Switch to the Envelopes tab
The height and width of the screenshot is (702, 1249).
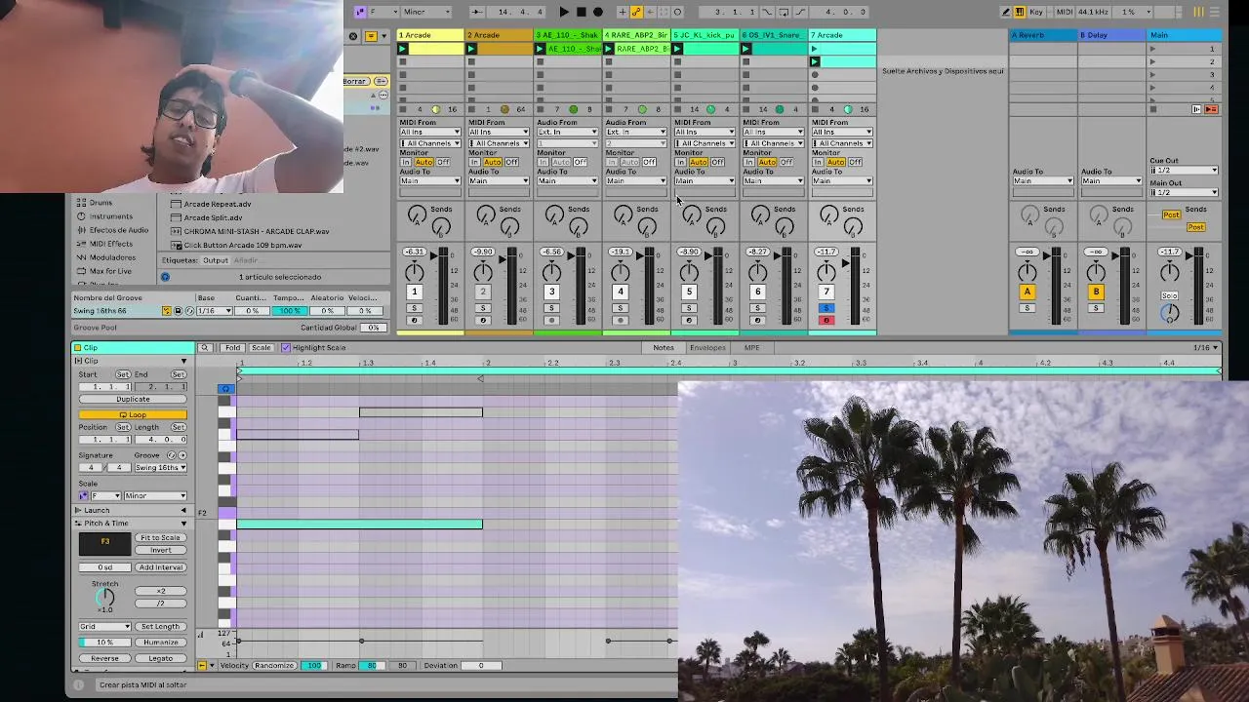[707, 348]
